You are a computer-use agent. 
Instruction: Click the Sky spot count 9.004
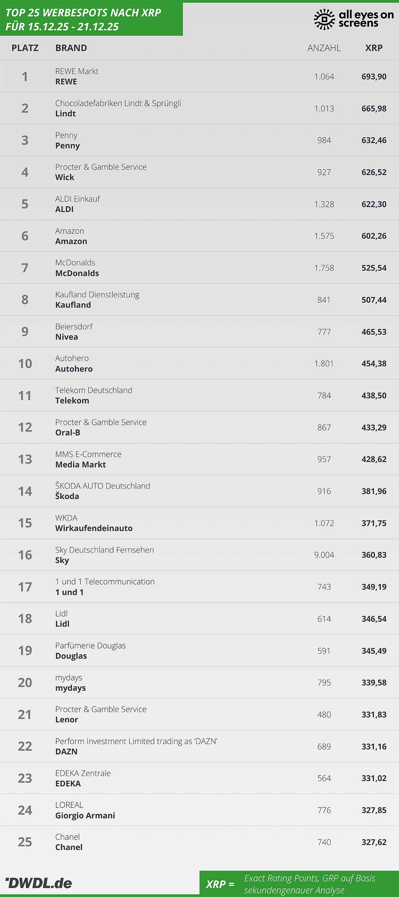coord(324,555)
